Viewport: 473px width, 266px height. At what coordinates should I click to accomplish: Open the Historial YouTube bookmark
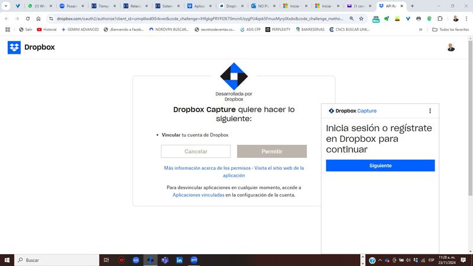pyautogui.click(x=47, y=30)
